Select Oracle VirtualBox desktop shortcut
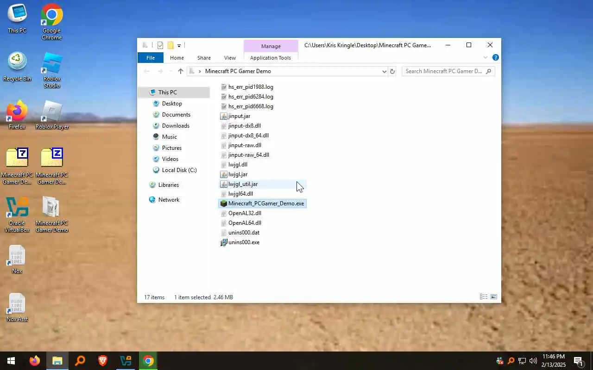 click(x=17, y=215)
